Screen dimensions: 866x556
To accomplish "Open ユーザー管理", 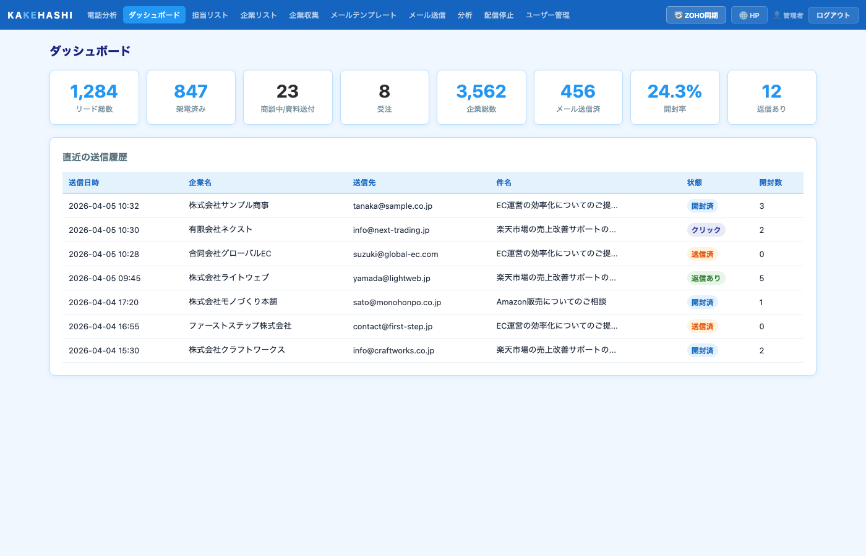I will click(547, 15).
